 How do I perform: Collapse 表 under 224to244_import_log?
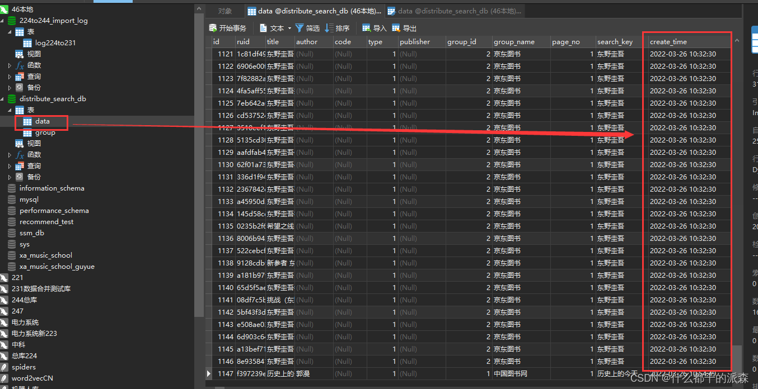[10, 31]
